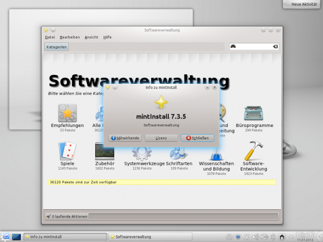
Task: Open the Spiele playing cards icon
Action: pos(67,151)
